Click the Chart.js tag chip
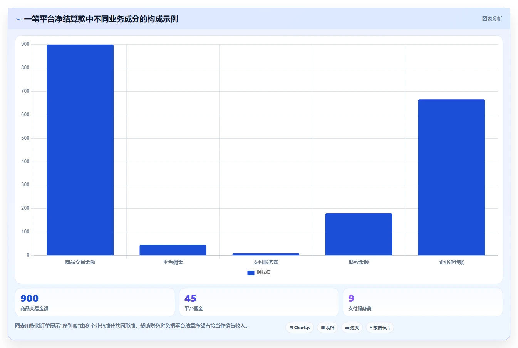 (300, 328)
